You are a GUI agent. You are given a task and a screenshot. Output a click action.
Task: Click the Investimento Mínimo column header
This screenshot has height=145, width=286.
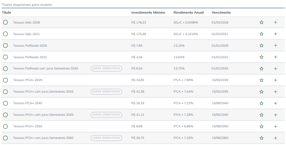click(x=148, y=13)
